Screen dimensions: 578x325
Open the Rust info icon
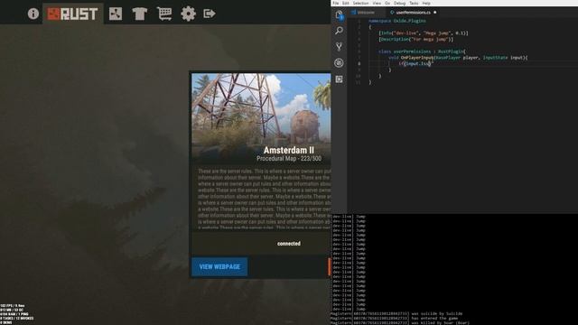[33, 14]
